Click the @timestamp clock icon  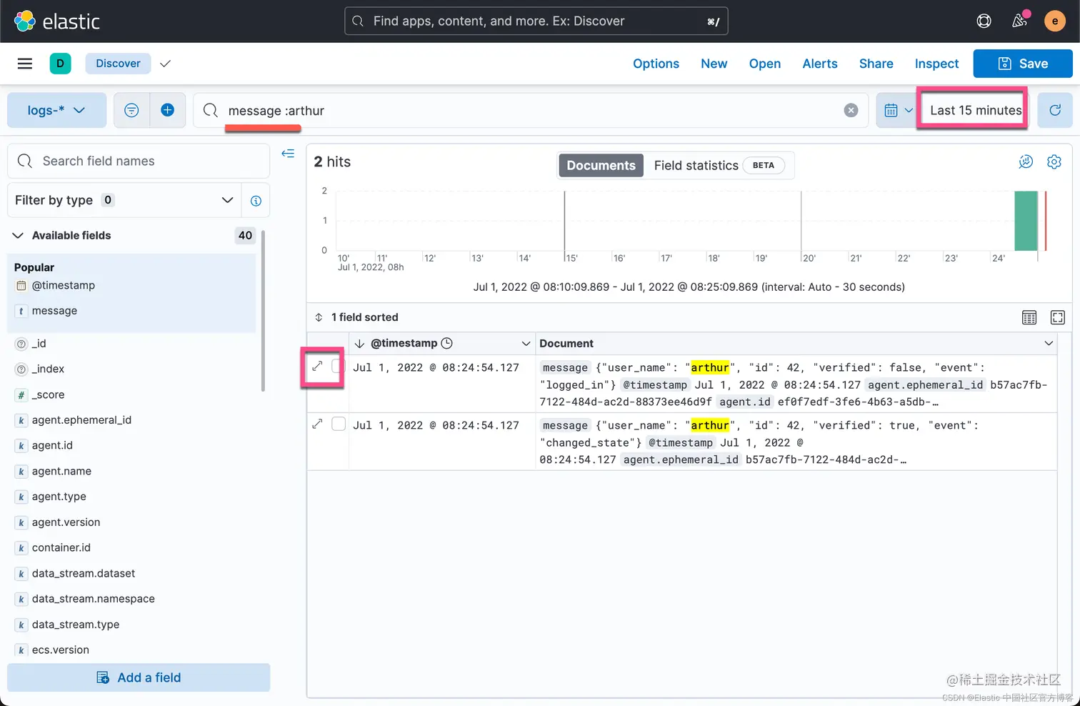[x=447, y=344]
